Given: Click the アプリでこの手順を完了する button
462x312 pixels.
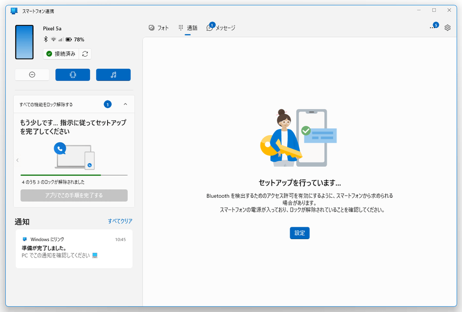Looking at the screenshot, I should click(x=74, y=195).
